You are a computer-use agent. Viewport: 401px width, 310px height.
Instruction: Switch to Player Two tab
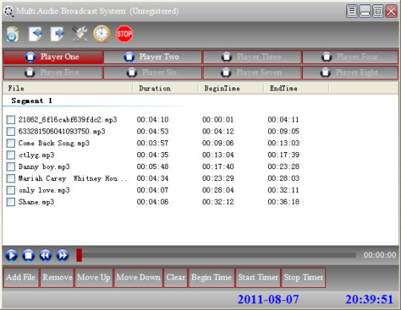[152, 56]
